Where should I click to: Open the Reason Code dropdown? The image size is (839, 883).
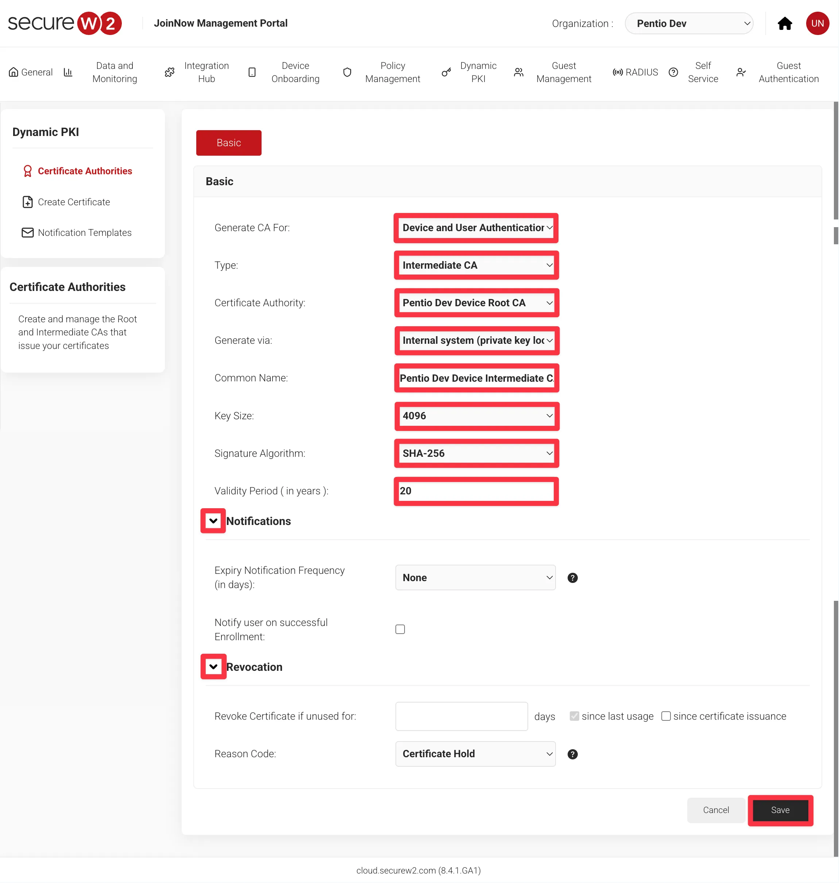[x=475, y=754]
